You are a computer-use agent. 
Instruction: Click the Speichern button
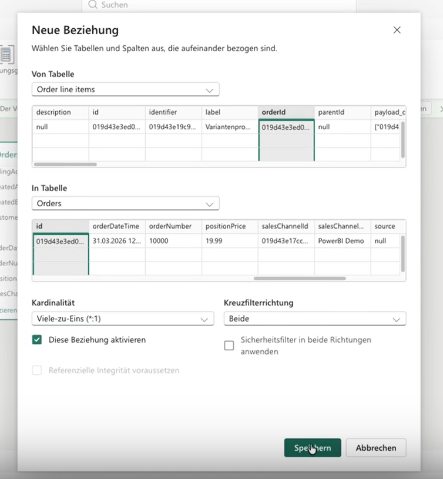pos(313,448)
